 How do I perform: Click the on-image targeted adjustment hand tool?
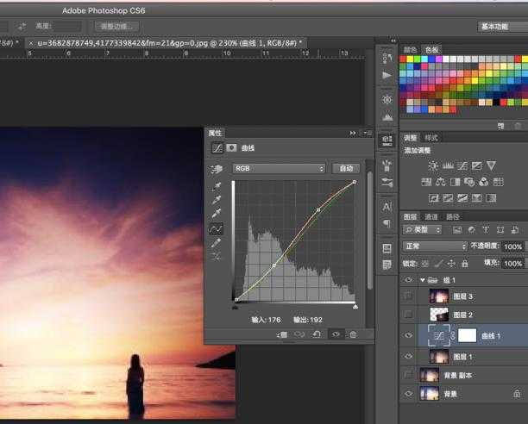[217, 169]
